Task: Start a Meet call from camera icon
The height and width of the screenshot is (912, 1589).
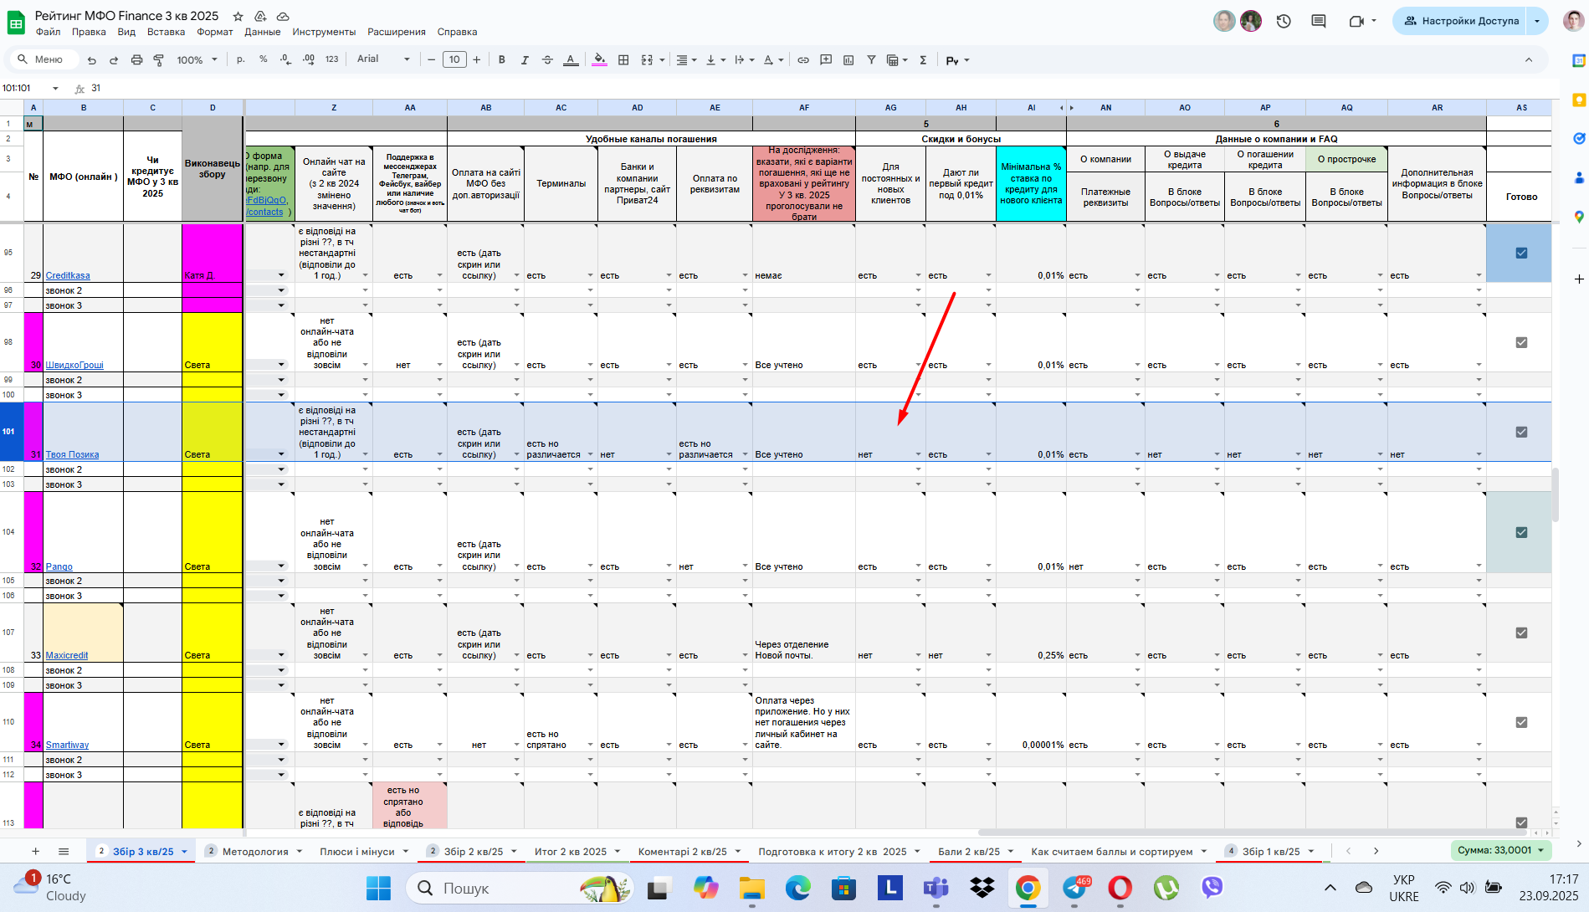Action: coord(1356,21)
